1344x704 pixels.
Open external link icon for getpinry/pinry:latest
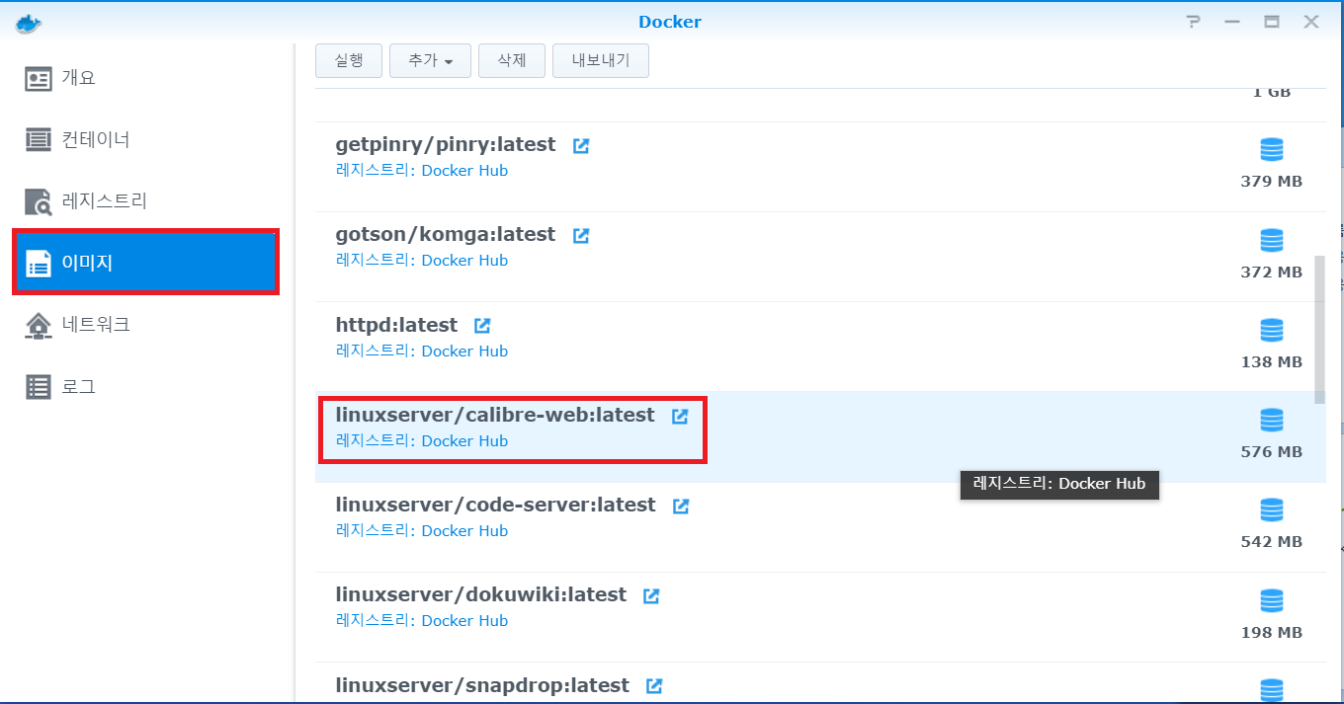point(581,145)
